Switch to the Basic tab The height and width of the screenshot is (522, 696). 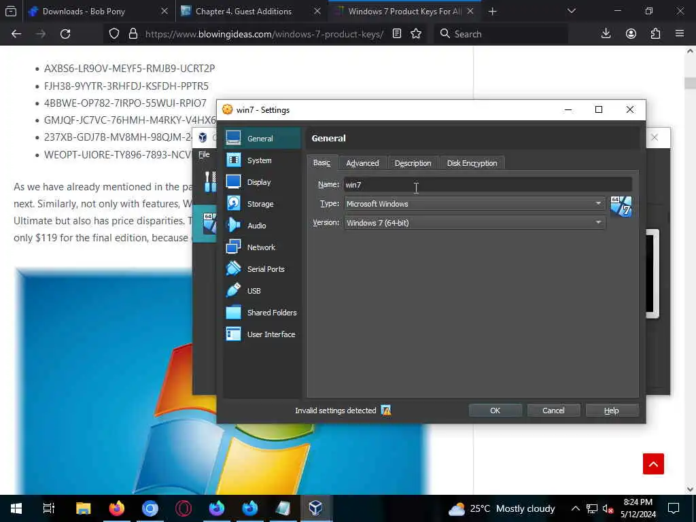click(x=321, y=163)
